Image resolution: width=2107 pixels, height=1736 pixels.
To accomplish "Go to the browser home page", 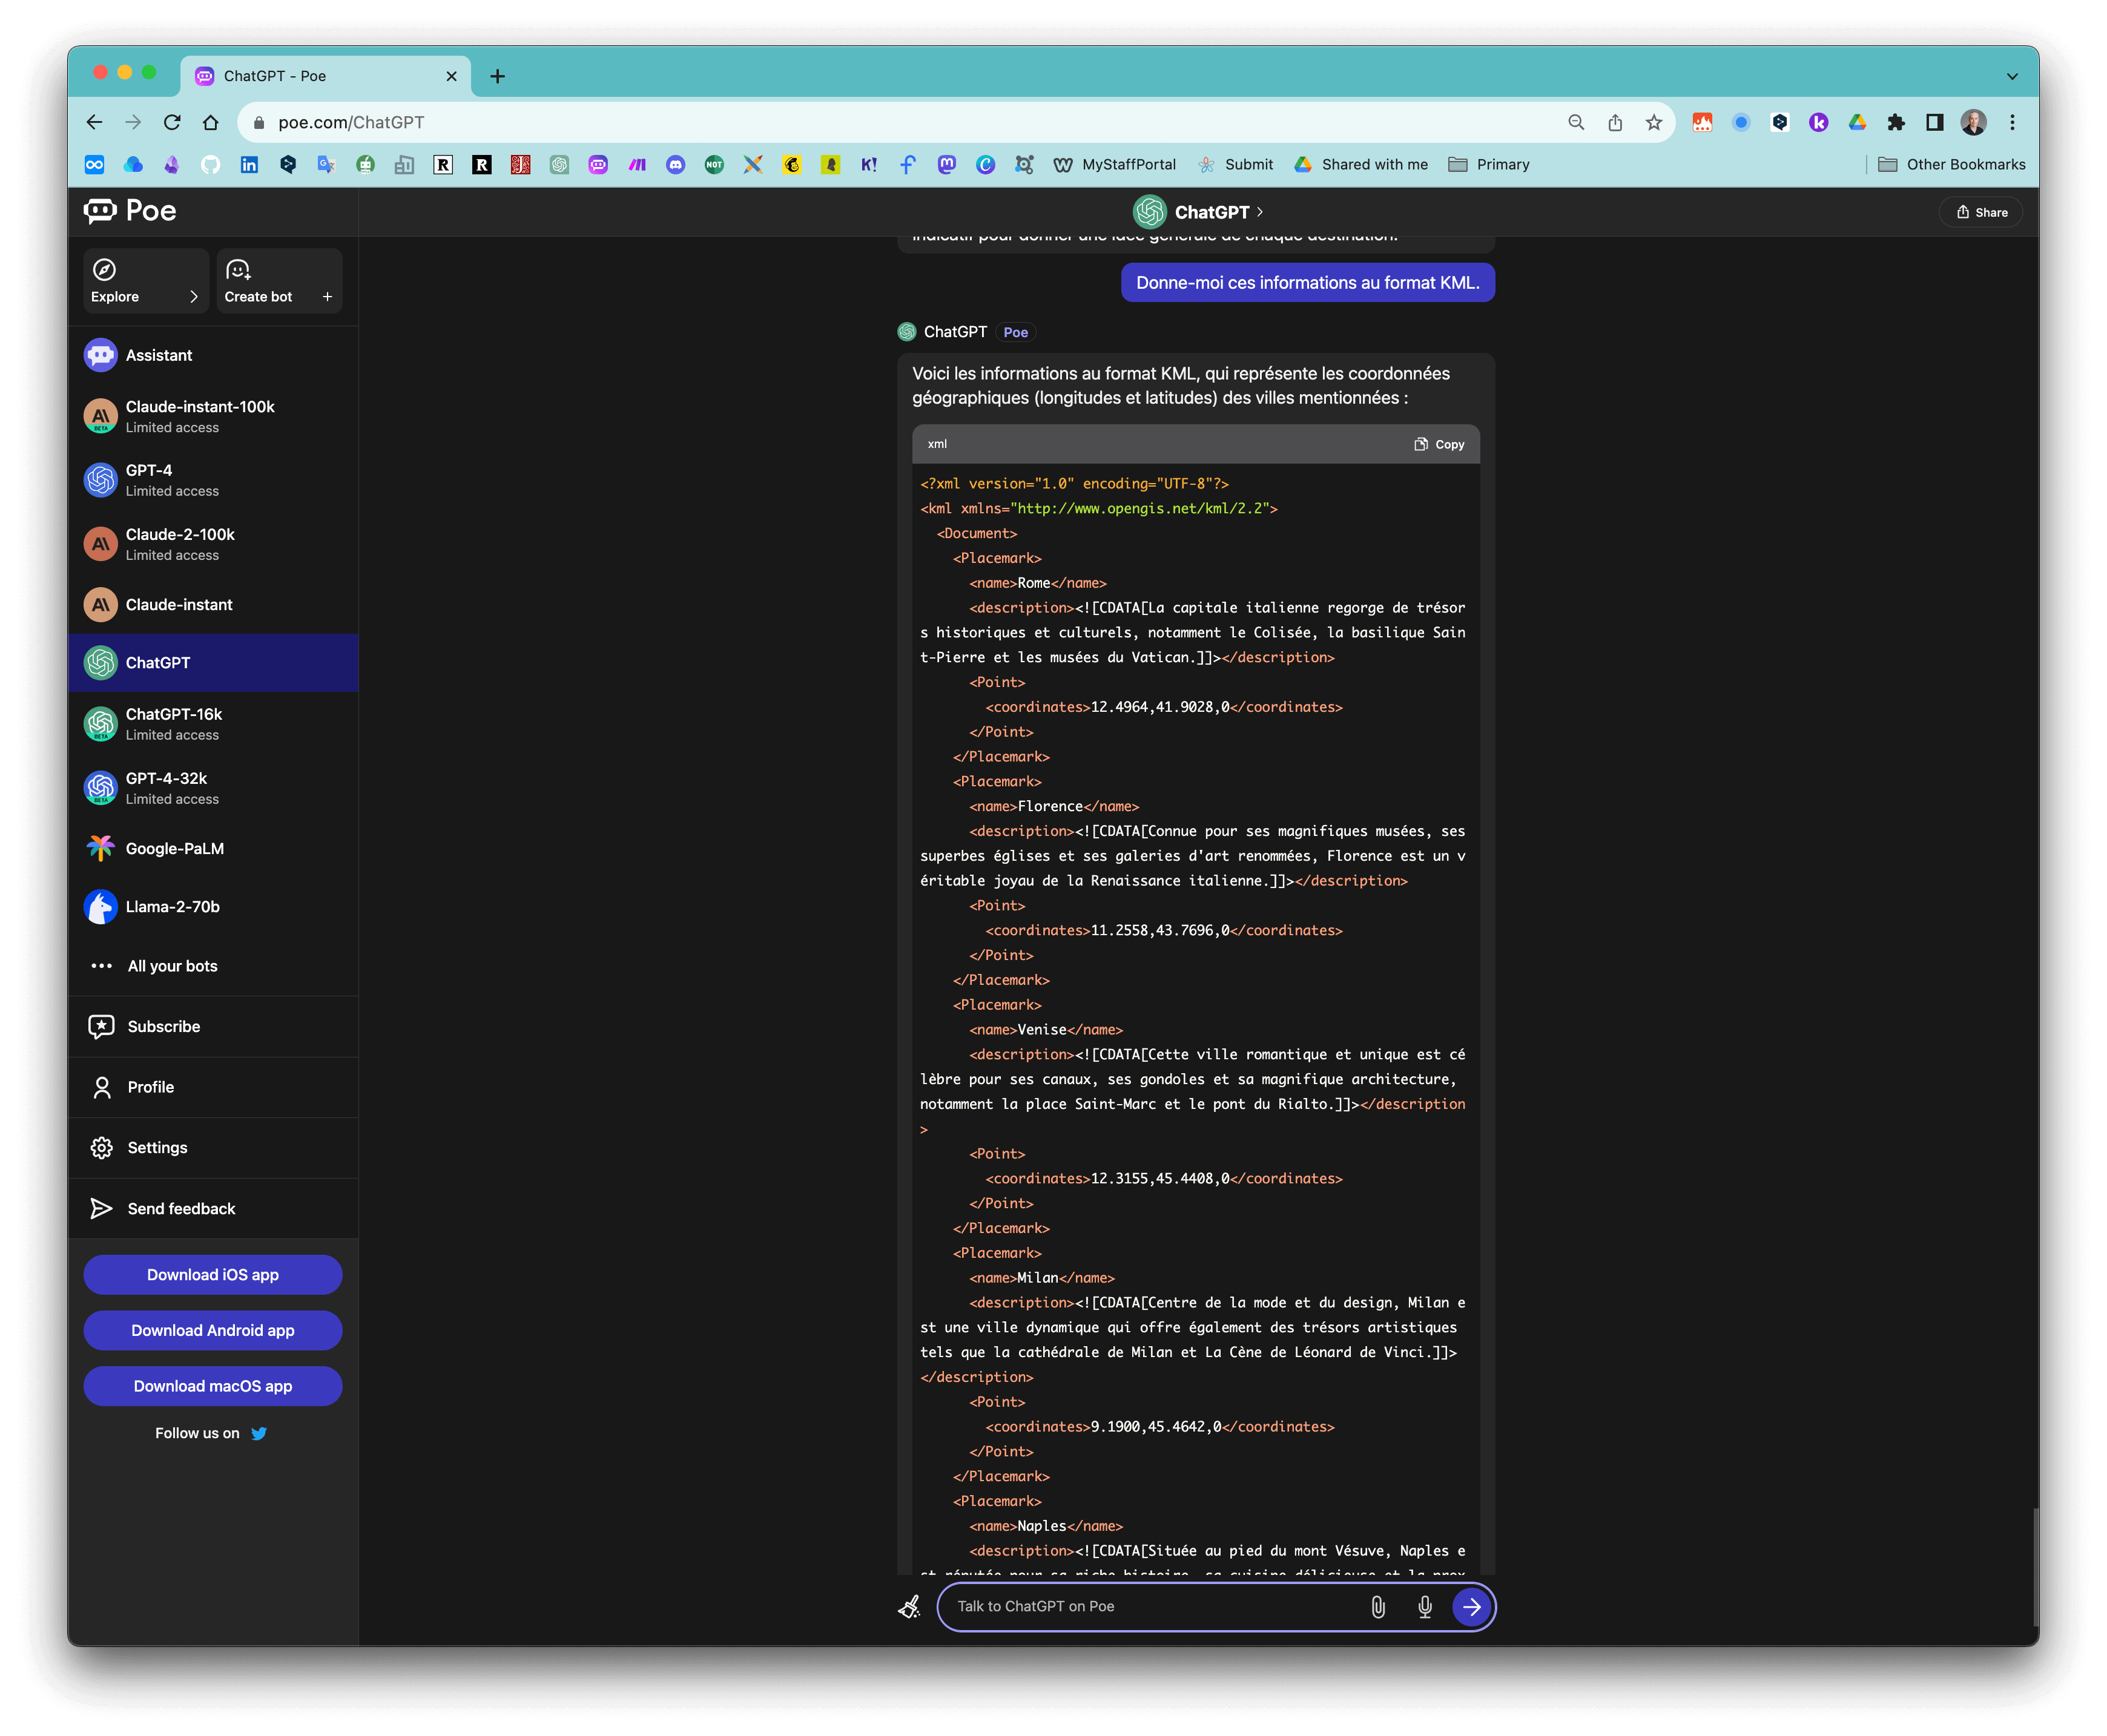I will coord(210,122).
